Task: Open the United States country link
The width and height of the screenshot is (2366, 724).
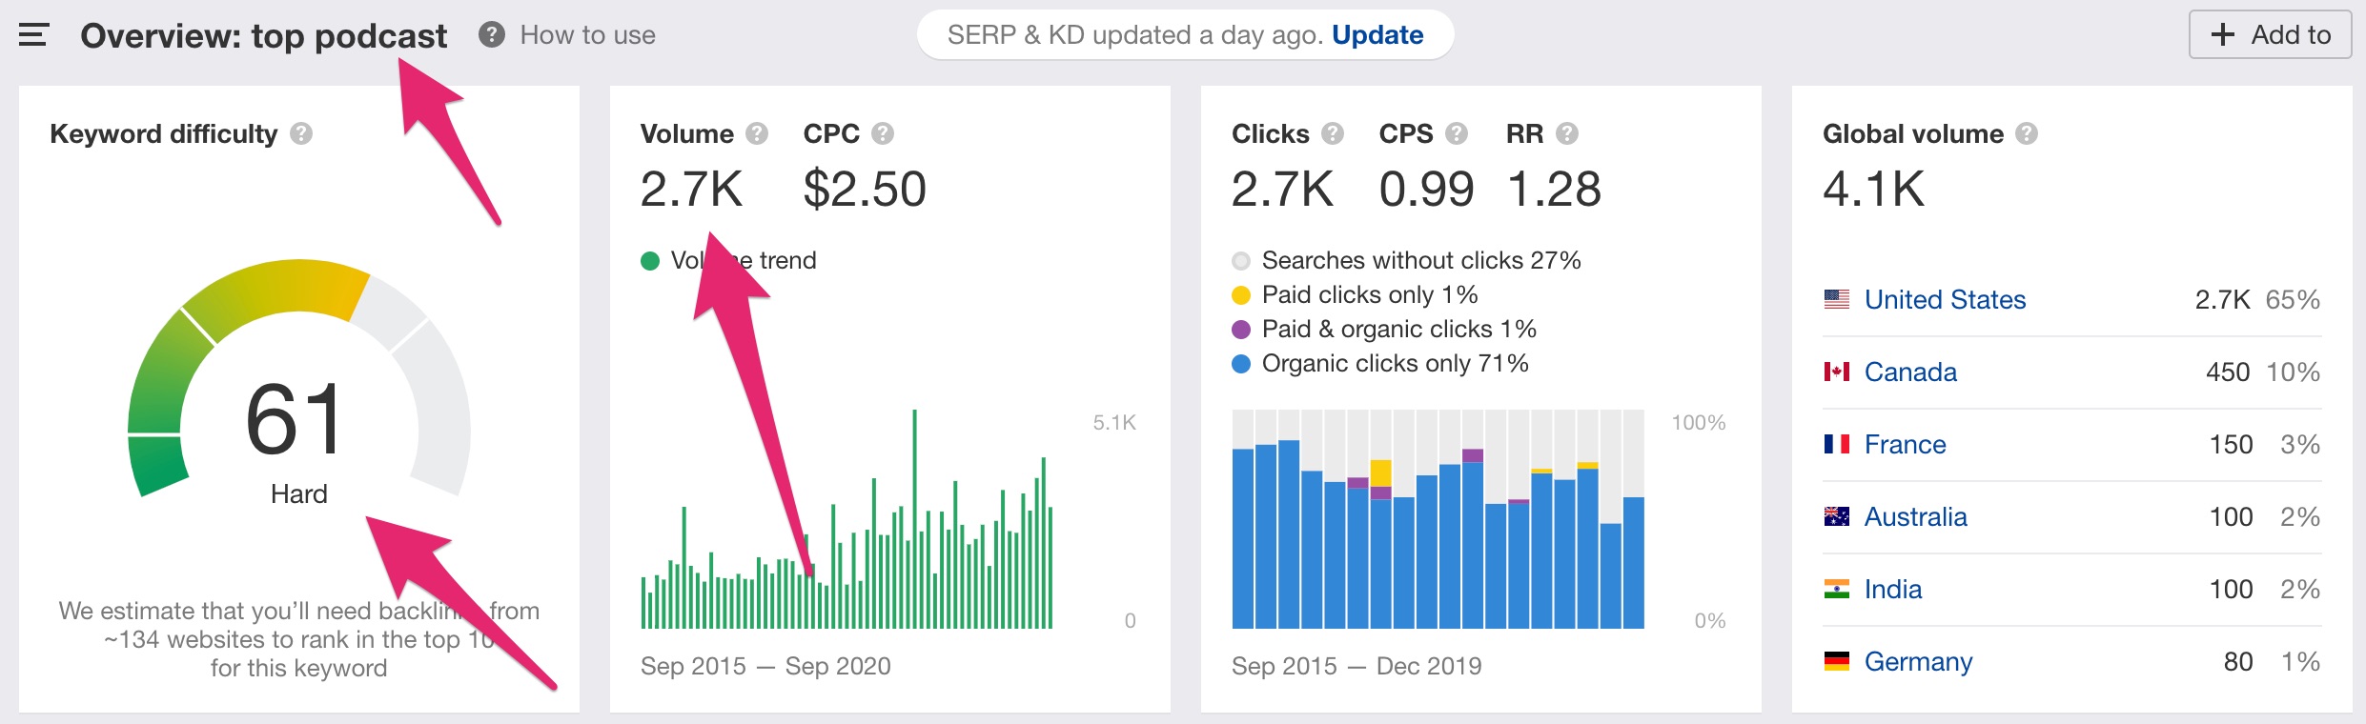Action: click(x=1945, y=299)
